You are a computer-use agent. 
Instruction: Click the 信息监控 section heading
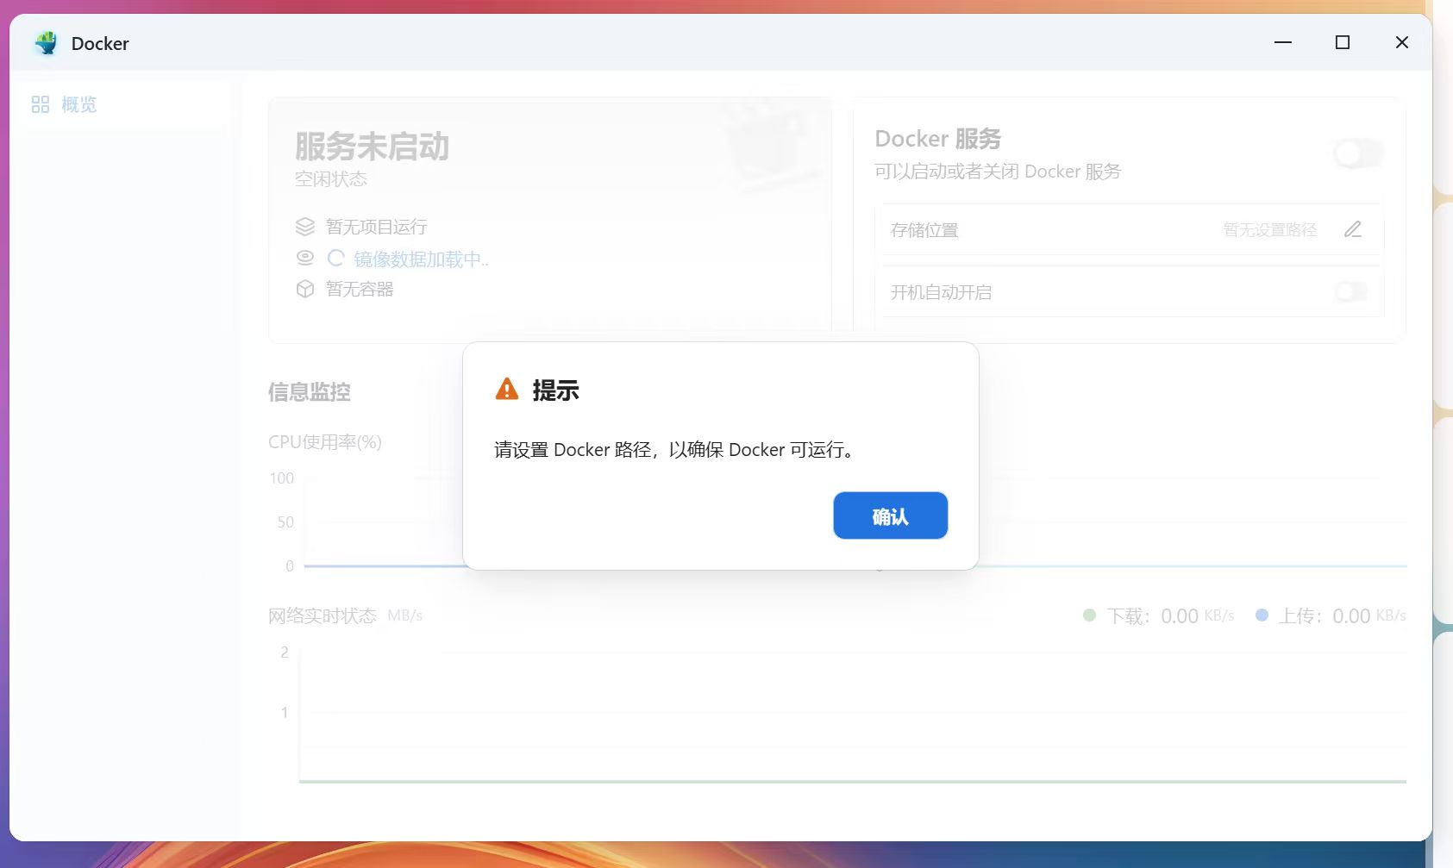point(310,392)
